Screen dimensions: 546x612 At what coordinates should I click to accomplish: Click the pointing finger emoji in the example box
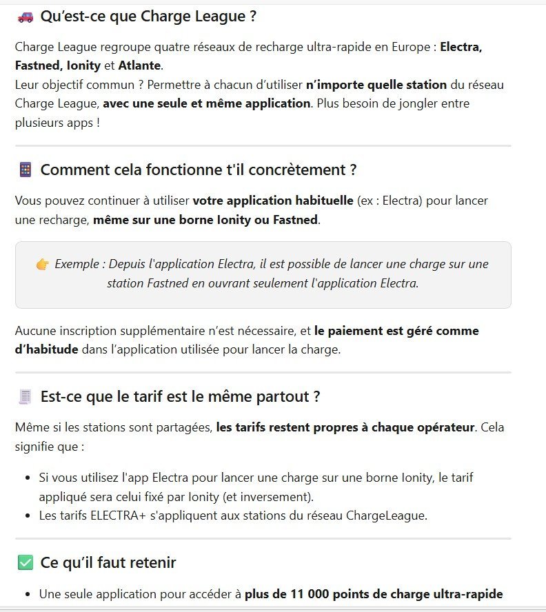[x=42, y=264]
